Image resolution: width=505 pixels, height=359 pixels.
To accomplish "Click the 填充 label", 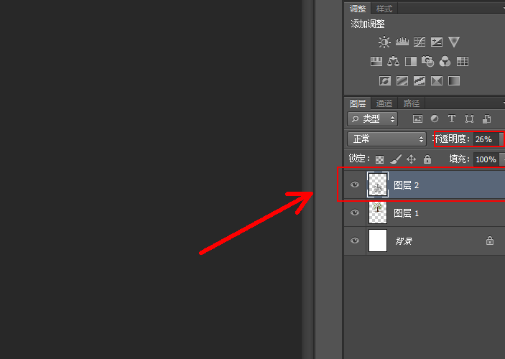I will tap(459, 159).
